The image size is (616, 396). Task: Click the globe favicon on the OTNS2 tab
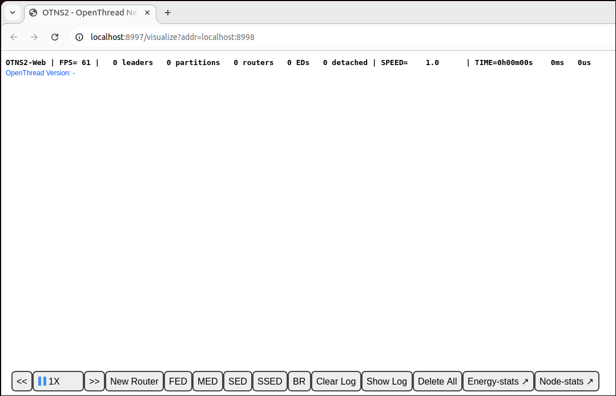point(33,12)
